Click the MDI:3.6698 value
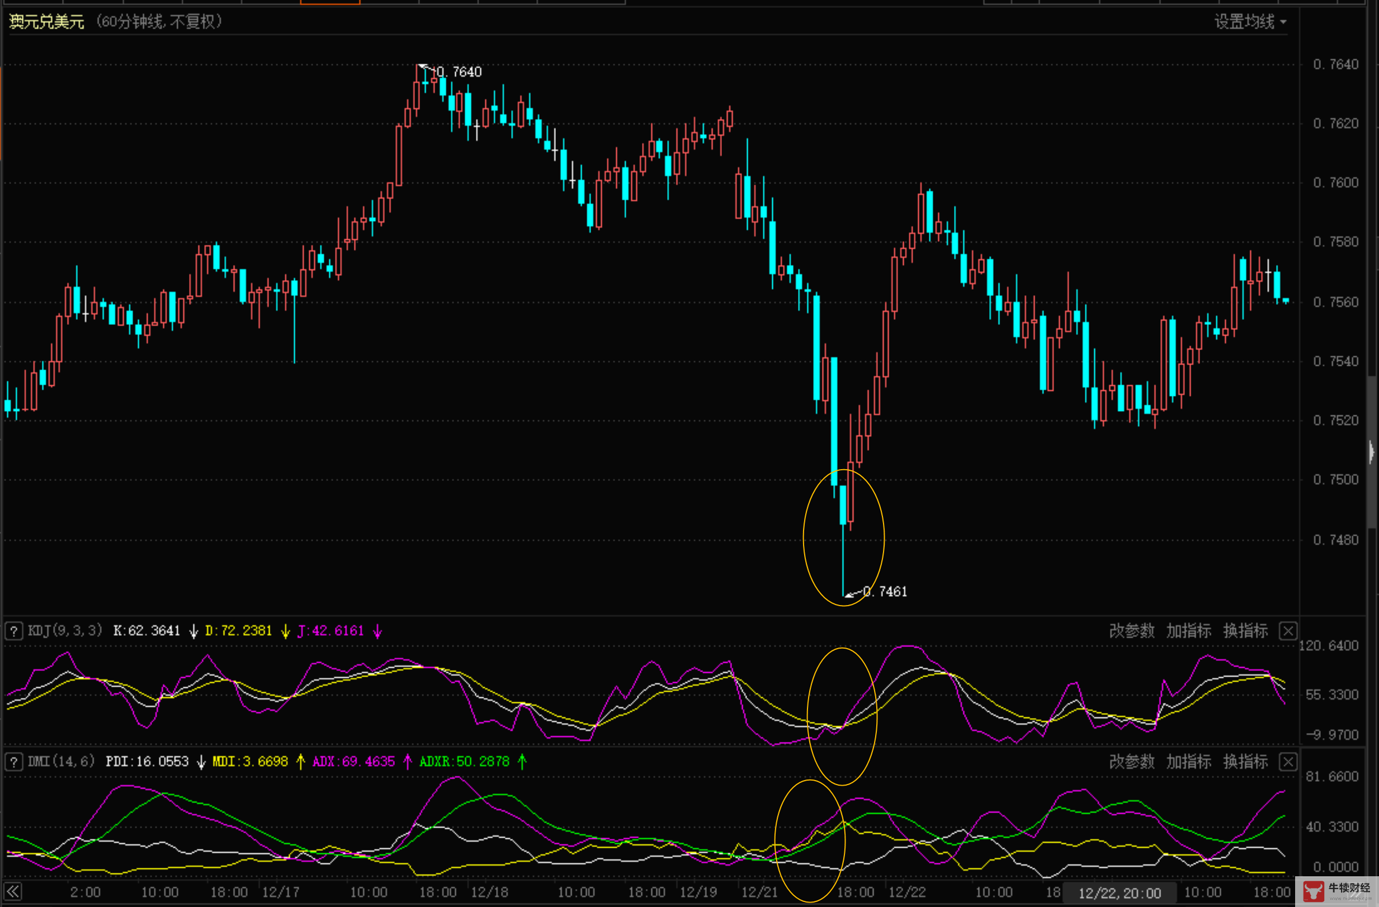The image size is (1379, 907). (251, 762)
